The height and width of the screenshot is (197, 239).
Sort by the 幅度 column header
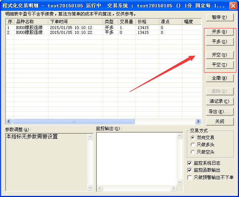point(192,22)
